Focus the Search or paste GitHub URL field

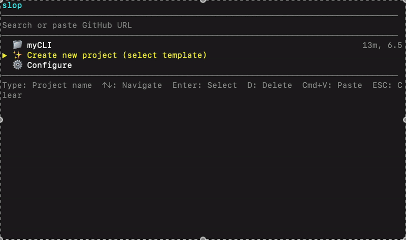[67, 25]
